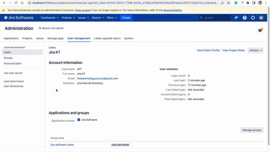270x152 pixels.
Task: Expand the Issues dropdown in header
Action: (x=84, y=18)
